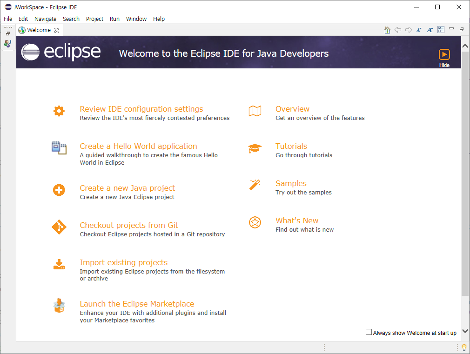Open Create a Hello World application link
This screenshot has width=470, height=354.
(x=138, y=146)
